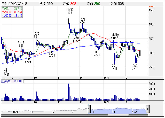
Task: Click the 308 12/21 low annotation
Action: 96,53
